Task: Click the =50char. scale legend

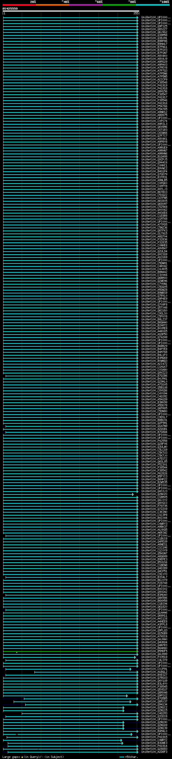Action: coord(129,757)
